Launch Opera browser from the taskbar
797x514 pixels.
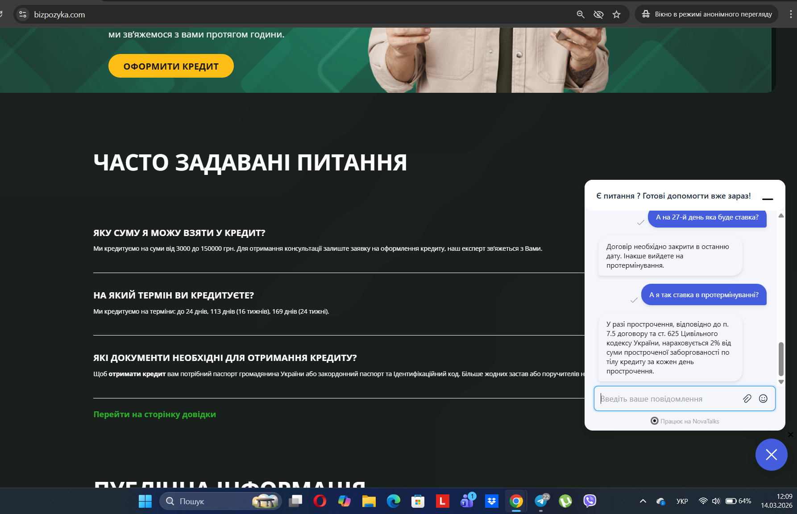click(x=320, y=501)
